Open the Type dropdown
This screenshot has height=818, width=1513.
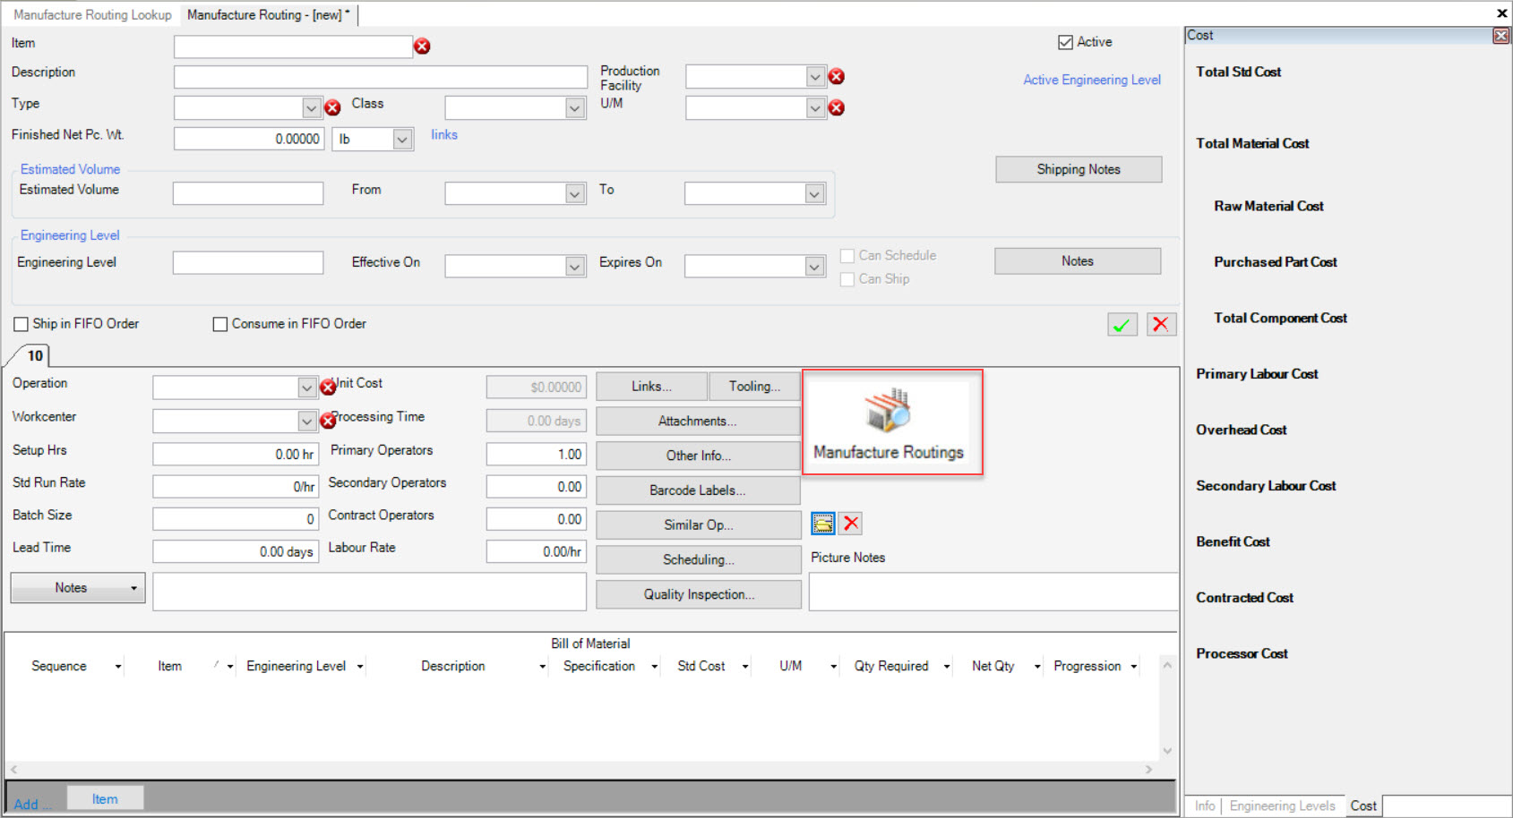click(311, 108)
